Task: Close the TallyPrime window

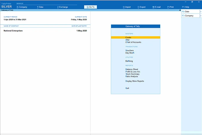Action: (199, 2)
